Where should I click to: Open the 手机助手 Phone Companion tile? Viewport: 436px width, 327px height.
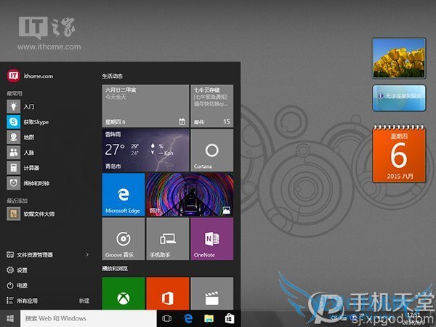click(168, 239)
